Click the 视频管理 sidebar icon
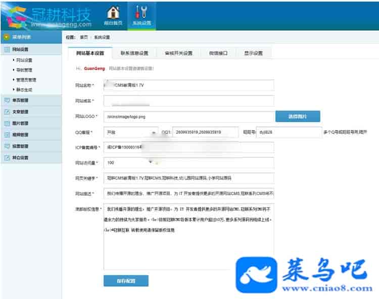The height and width of the screenshot is (299, 379). [7, 135]
